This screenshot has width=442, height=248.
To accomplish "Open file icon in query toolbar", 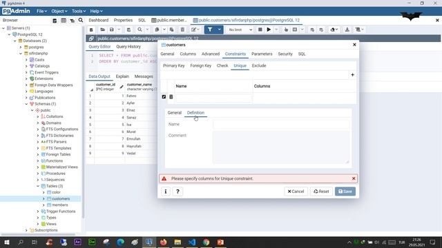I will coord(103,30).
